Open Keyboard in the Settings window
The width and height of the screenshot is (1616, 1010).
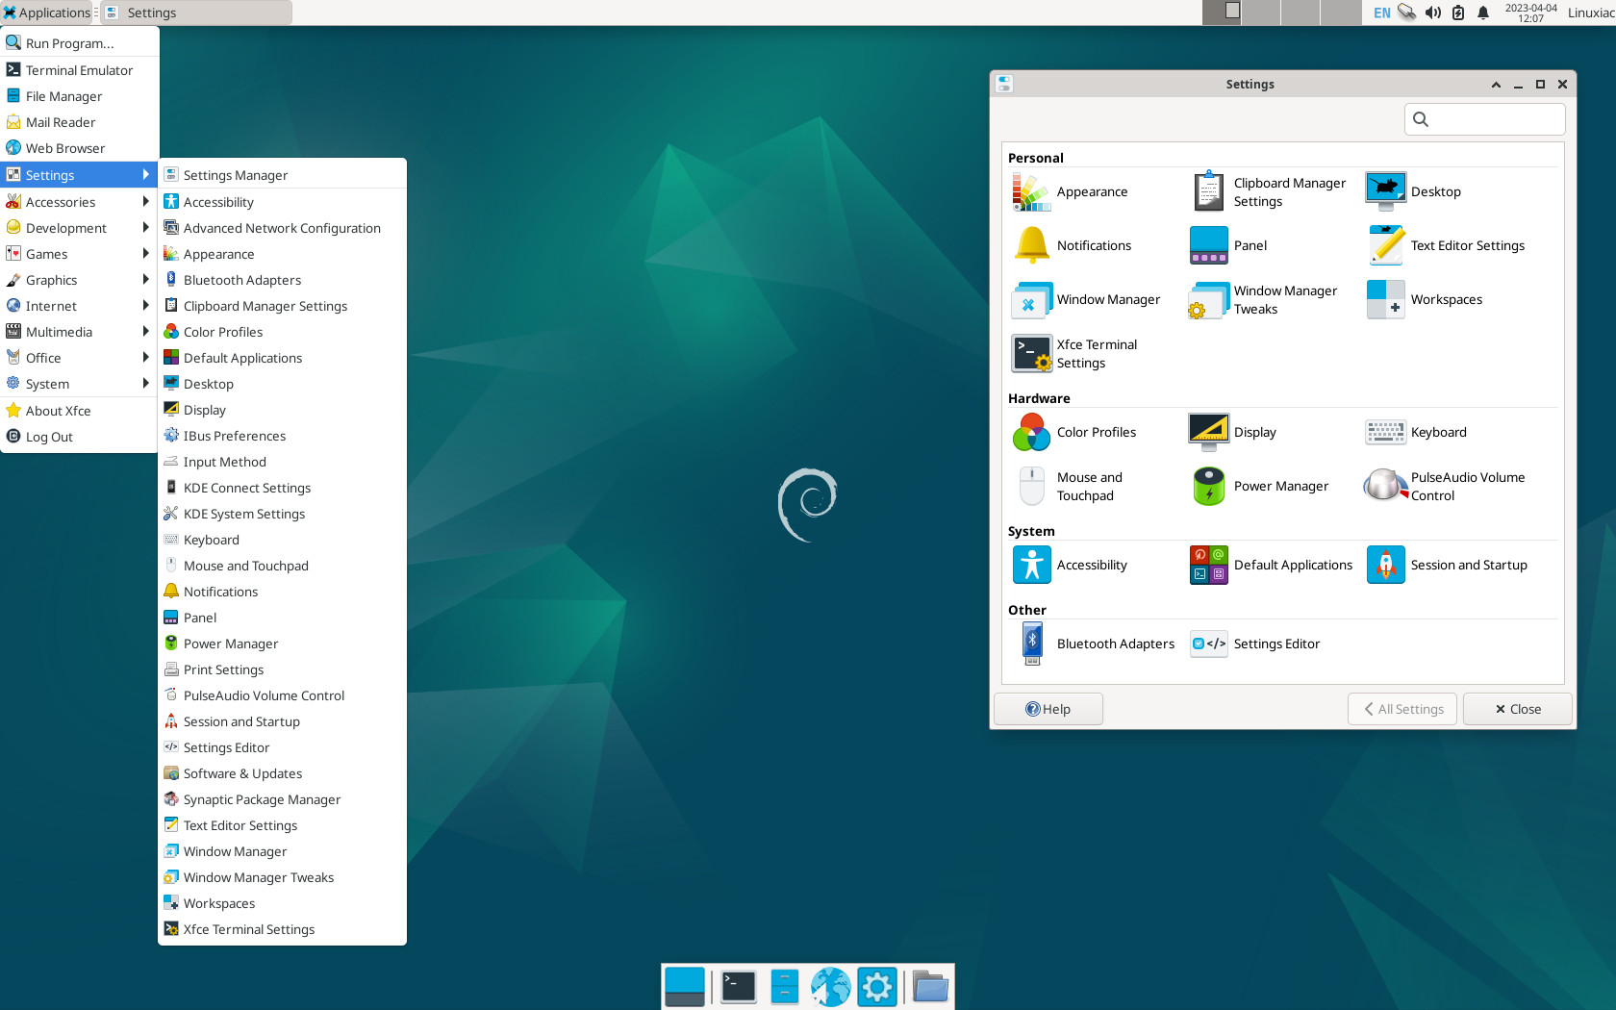(1417, 433)
